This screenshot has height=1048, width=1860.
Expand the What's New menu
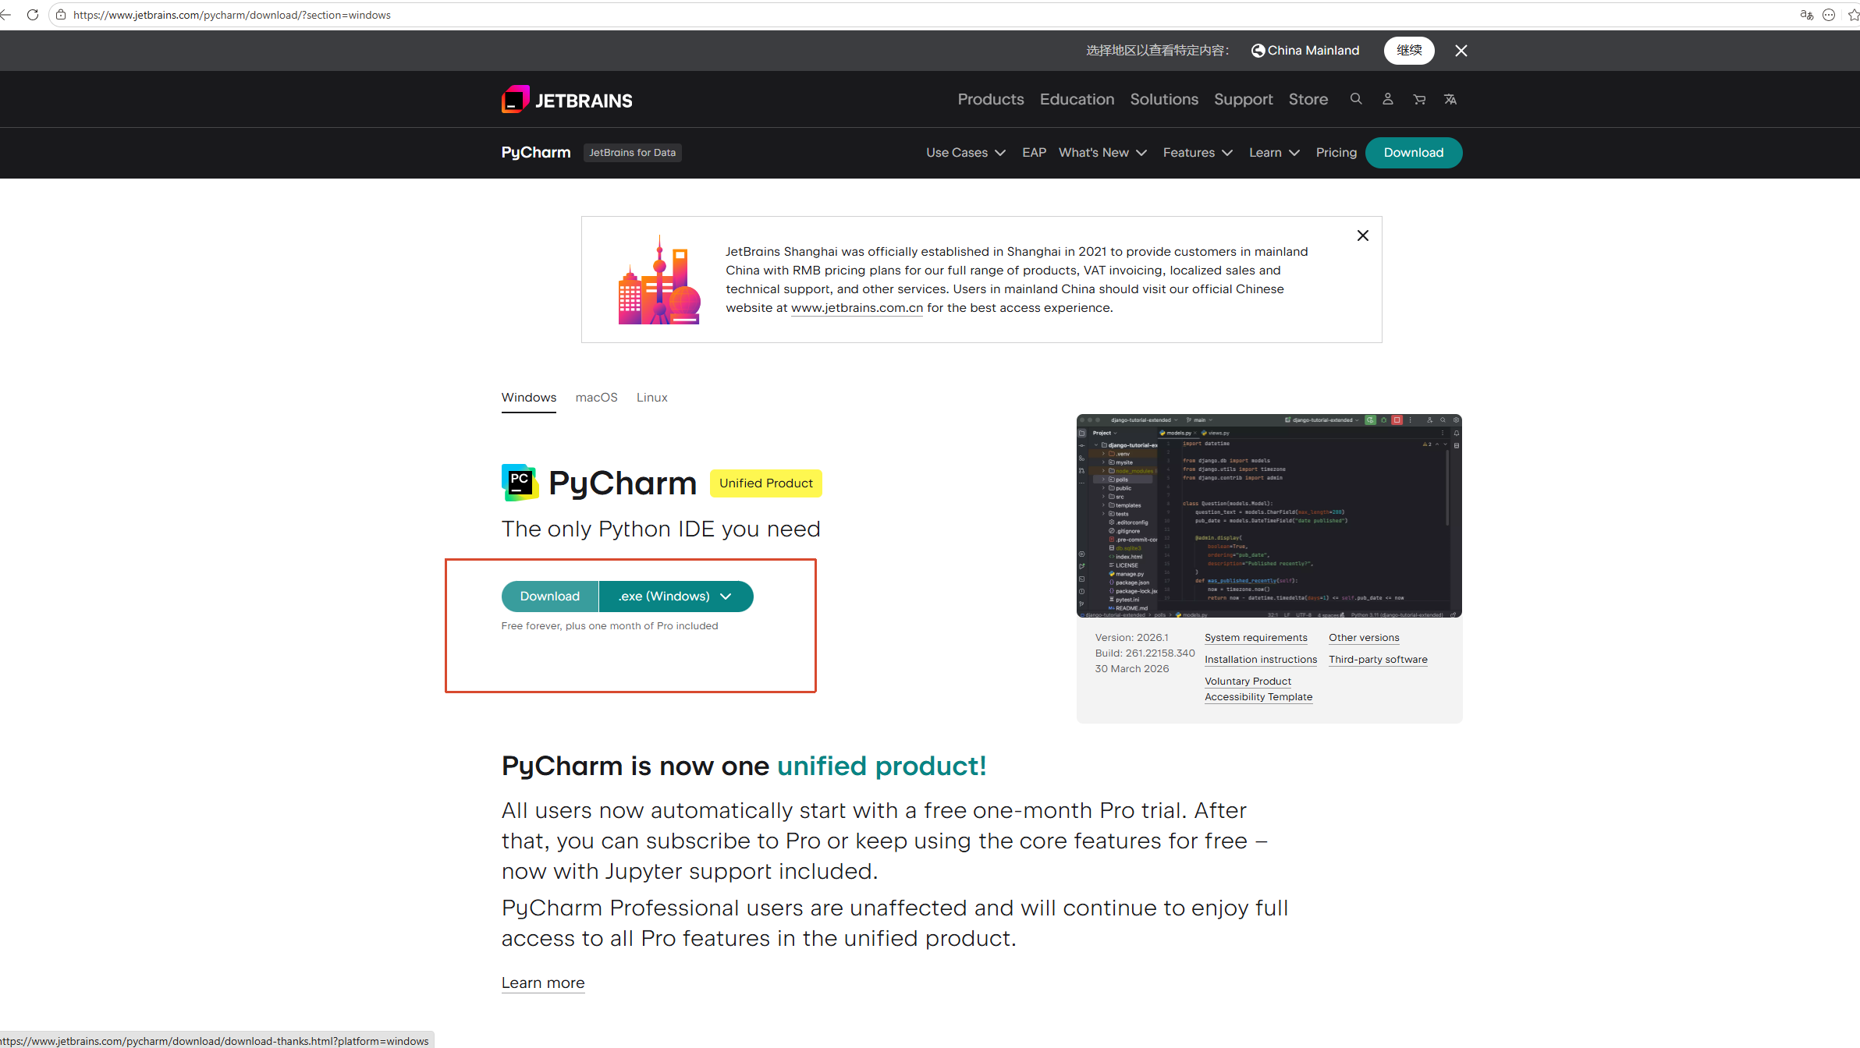click(x=1102, y=153)
